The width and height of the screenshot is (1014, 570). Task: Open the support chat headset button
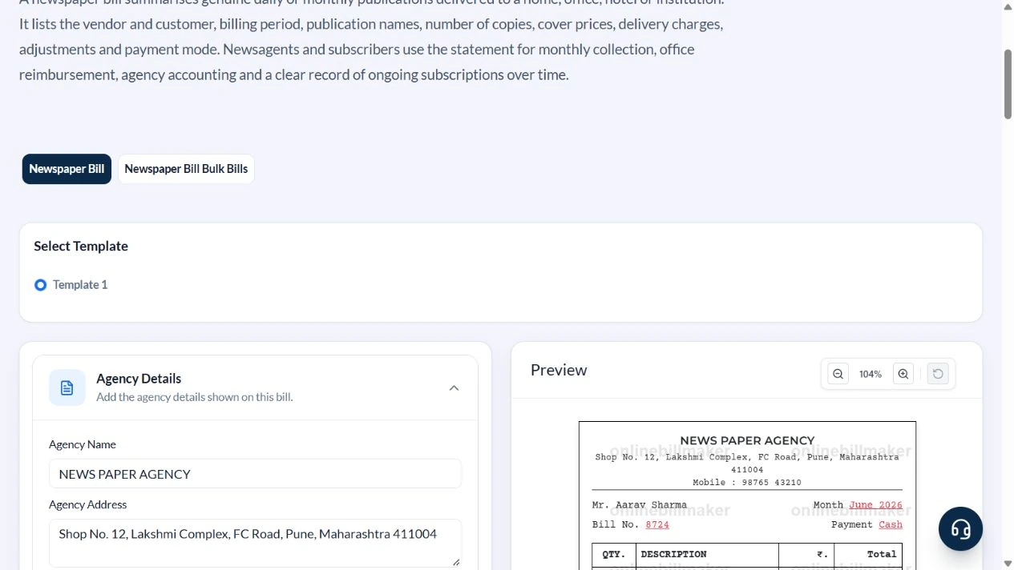960,529
